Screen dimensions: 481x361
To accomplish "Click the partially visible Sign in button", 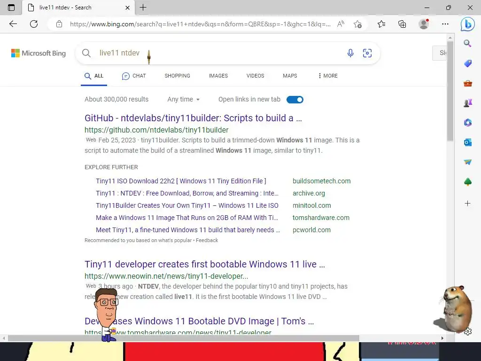I will click(440, 53).
